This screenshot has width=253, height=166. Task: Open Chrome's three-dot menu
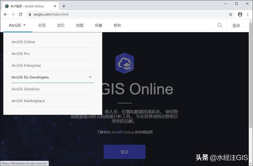tap(248, 14)
